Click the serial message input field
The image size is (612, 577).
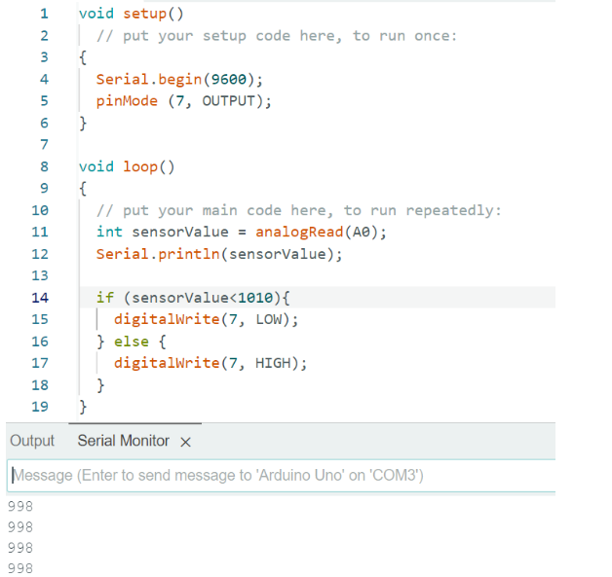pyautogui.click(x=281, y=476)
